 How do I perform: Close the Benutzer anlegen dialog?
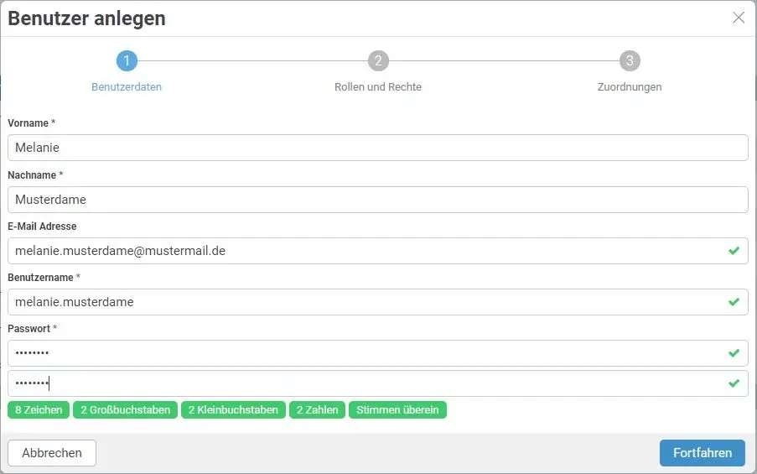(x=739, y=18)
